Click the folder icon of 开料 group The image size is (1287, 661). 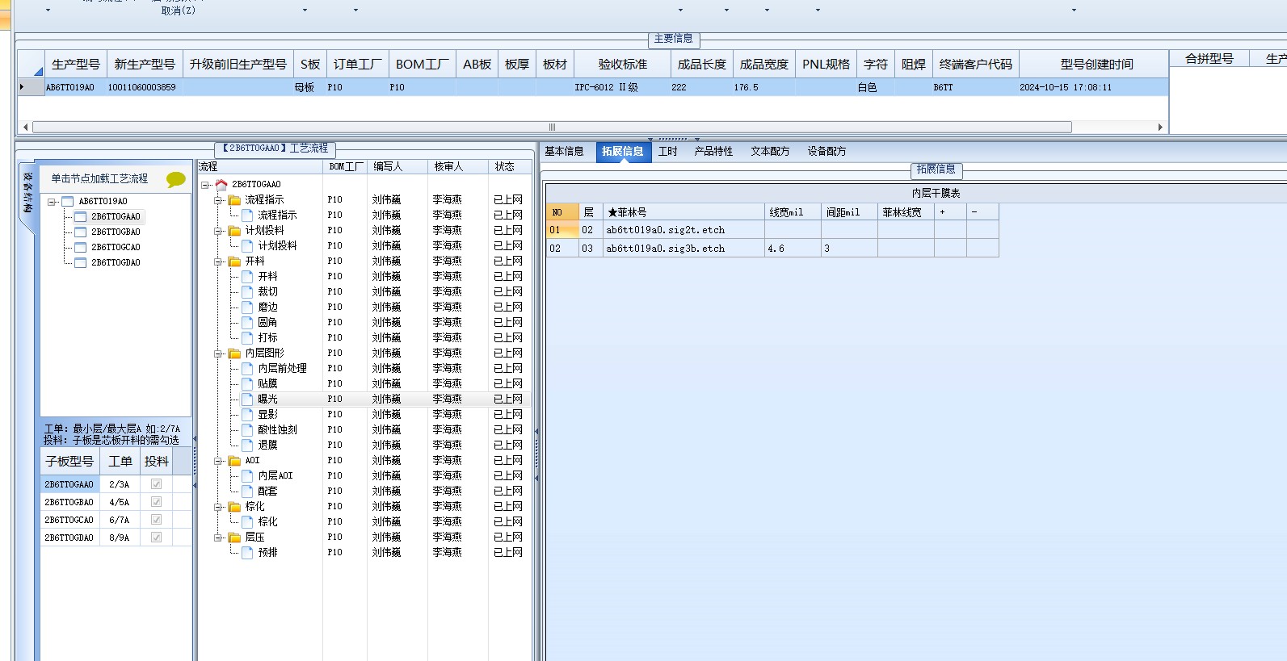[x=234, y=261]
